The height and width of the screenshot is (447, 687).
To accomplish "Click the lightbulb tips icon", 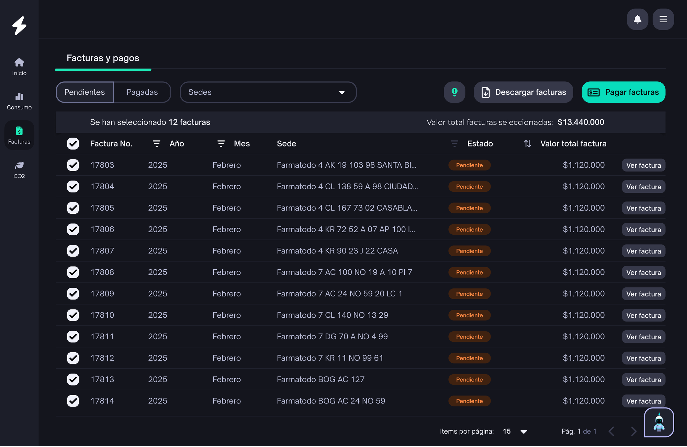I will (454, 92).
